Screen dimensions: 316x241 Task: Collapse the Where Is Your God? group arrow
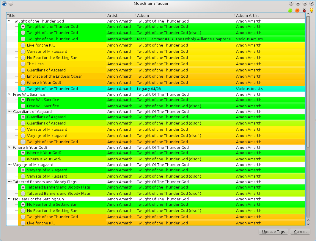coord(9,147)
